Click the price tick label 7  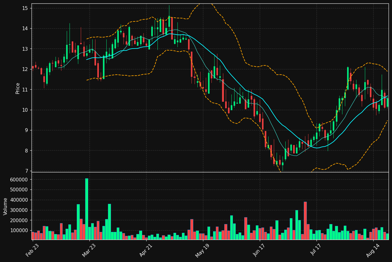(27, 171)
